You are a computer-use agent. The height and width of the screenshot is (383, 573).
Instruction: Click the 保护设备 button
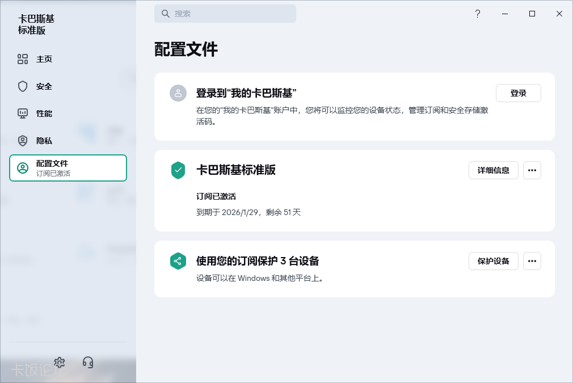tap(493, 261)
